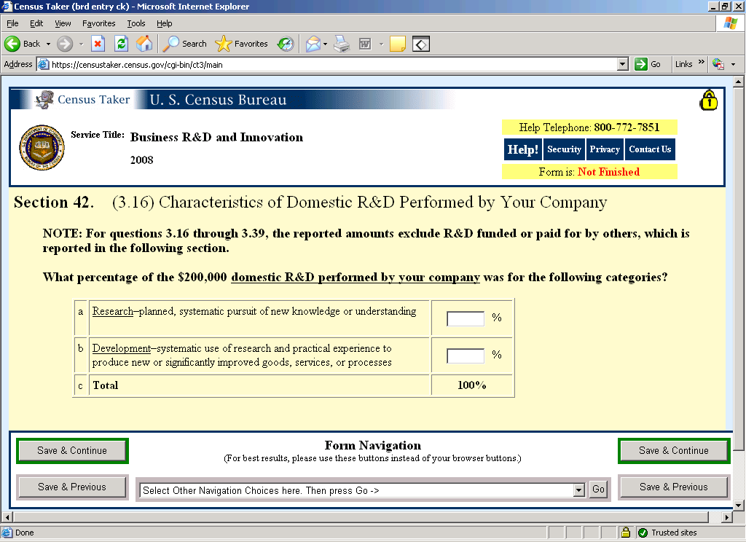Click the Research percentage input field
The width and height of the screenshot is (746, 542).
465,318
